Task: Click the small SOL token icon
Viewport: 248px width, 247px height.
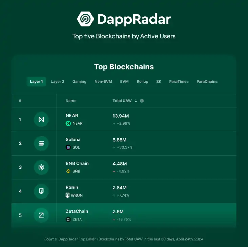Action: (68, 147)
